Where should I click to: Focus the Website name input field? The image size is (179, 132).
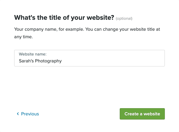coord(89,58)
